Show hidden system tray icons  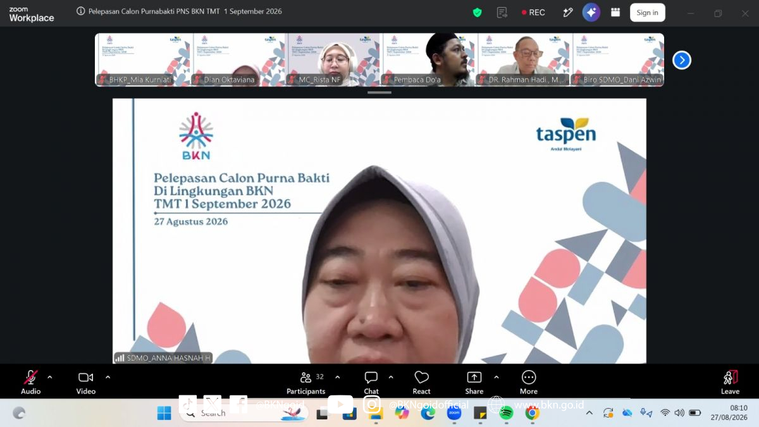pos(589,412)
